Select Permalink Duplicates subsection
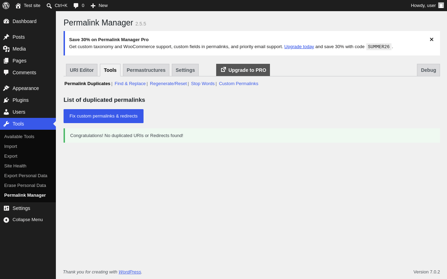The width and height of the screenshot is (447, 279). [87, 84]
